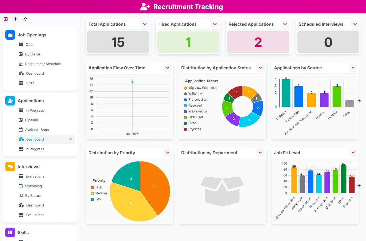Viewport: 366px width, 241px height.
Task: Click Job Openings section heading
Action: pos(32,35)
